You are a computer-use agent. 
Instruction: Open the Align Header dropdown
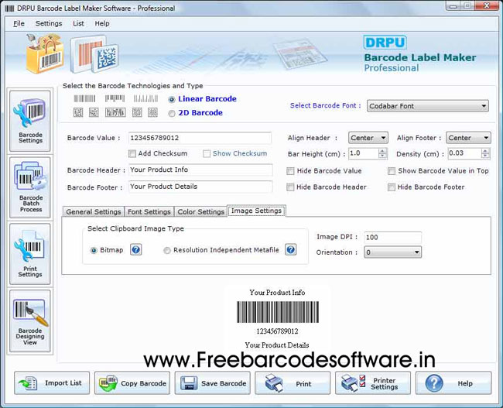point(368,138)
